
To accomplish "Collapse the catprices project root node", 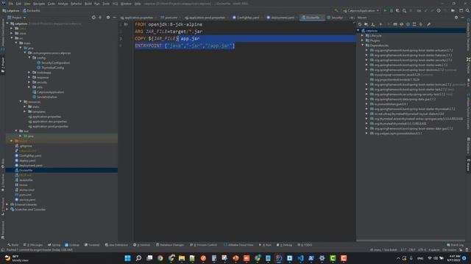I will [8, 23].
